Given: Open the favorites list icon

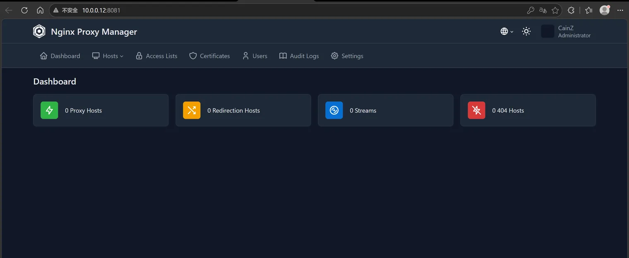Looking at the screenshot, I should (x=589, y=10).
